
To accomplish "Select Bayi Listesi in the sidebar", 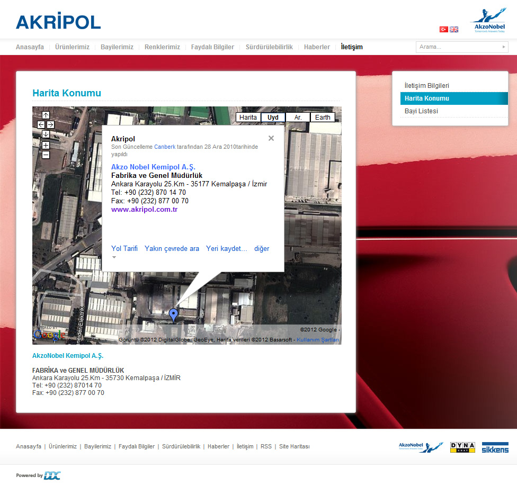I will coord(454,111).
